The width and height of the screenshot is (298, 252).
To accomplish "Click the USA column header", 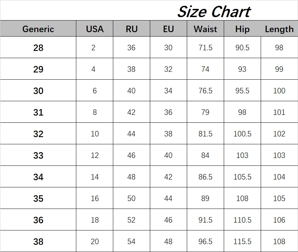I will [94, 29].
